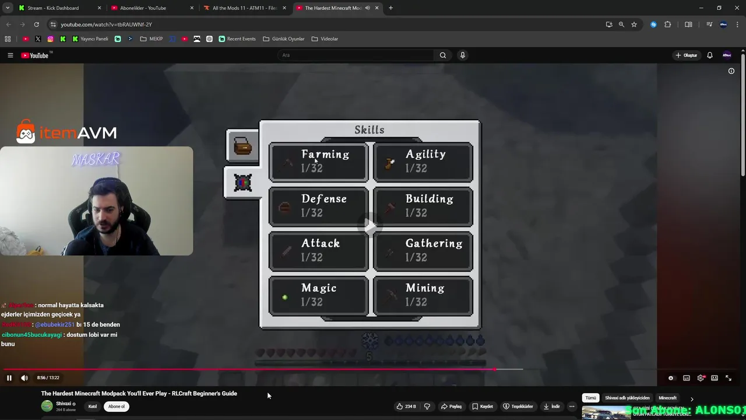
Task: Switch to theater mode view
Action: click(x=715, y=378)
